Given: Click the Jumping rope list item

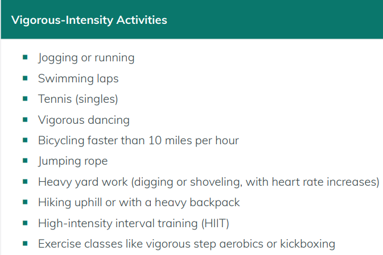Looking at the screenshot, I should pos(73,161).
